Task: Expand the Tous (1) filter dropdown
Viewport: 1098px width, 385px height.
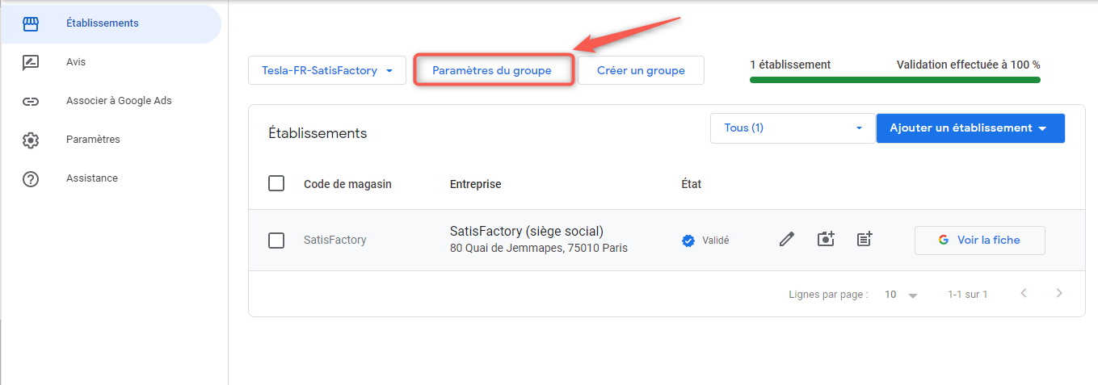Action: (x=792, y=128)
